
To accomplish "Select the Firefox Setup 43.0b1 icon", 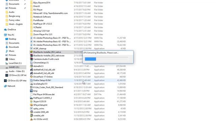I will click(31, 80).
